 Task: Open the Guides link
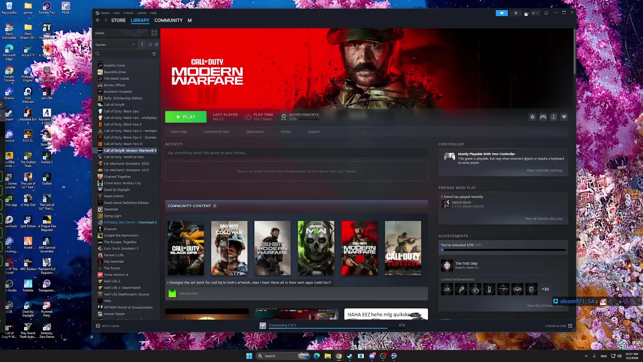(x=286, y=132)
